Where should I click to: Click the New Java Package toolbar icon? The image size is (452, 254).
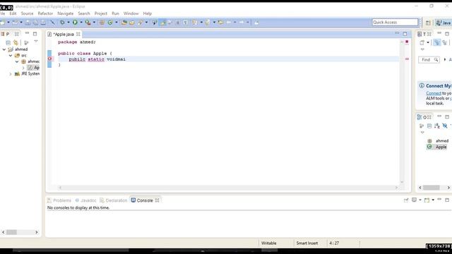click(x=102, y=22)
